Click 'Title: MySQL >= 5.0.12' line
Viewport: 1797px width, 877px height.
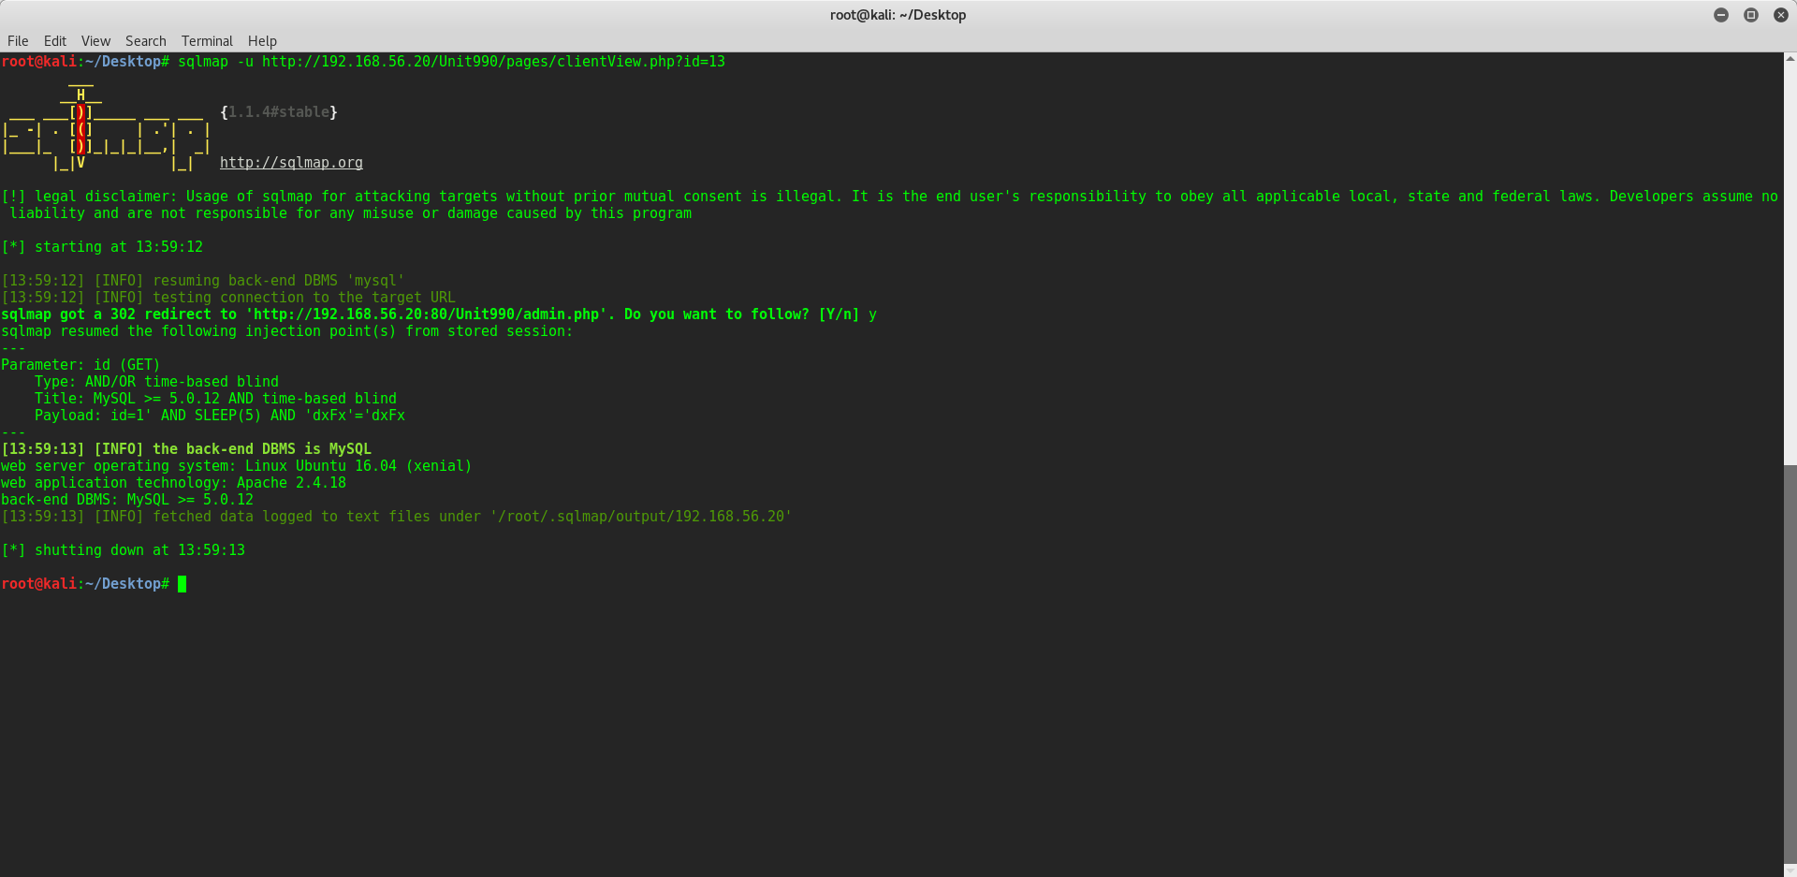tap(215, 399)
